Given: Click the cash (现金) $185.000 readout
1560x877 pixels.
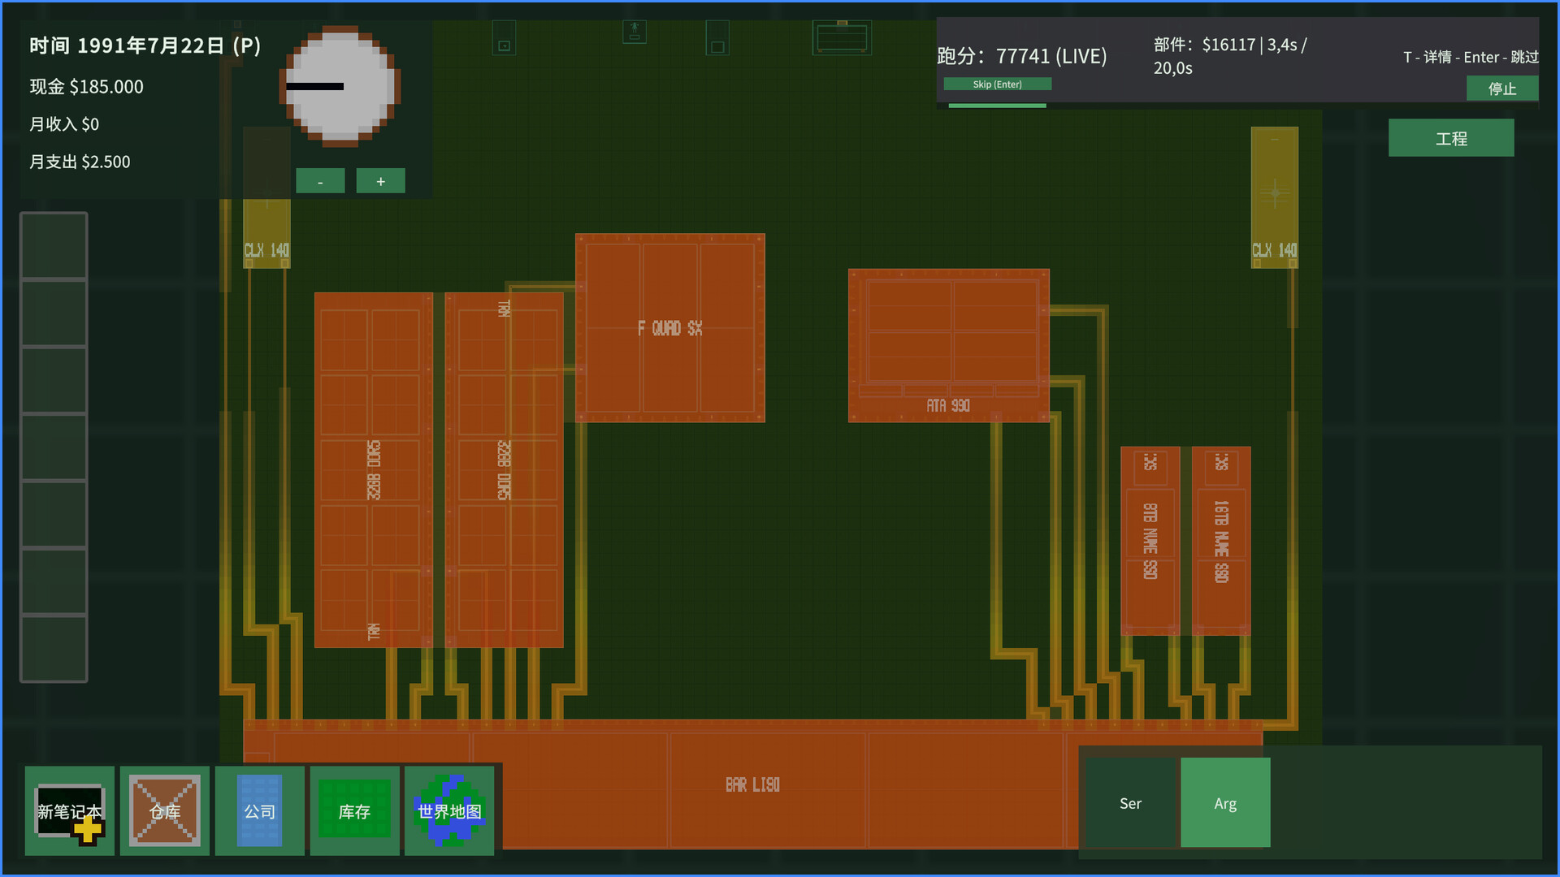Looking at the screenshot, I should point(87,87).
